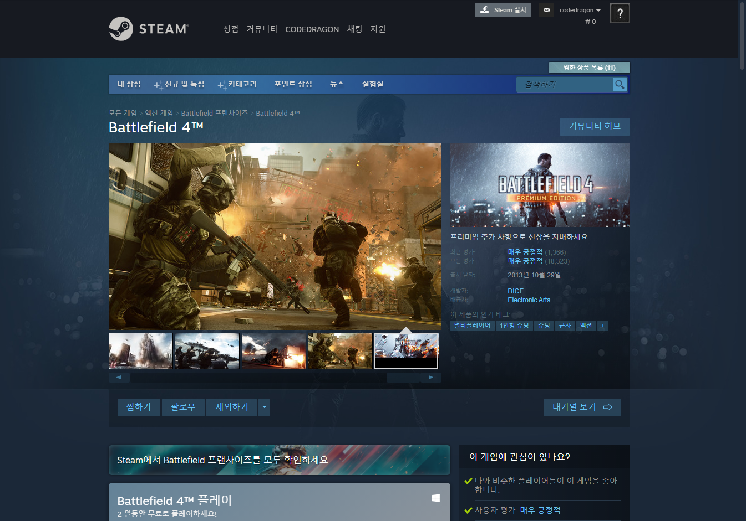Select the 뉴스 tab
The width and height of the screenshot is (746, 521).
[337, 84]
